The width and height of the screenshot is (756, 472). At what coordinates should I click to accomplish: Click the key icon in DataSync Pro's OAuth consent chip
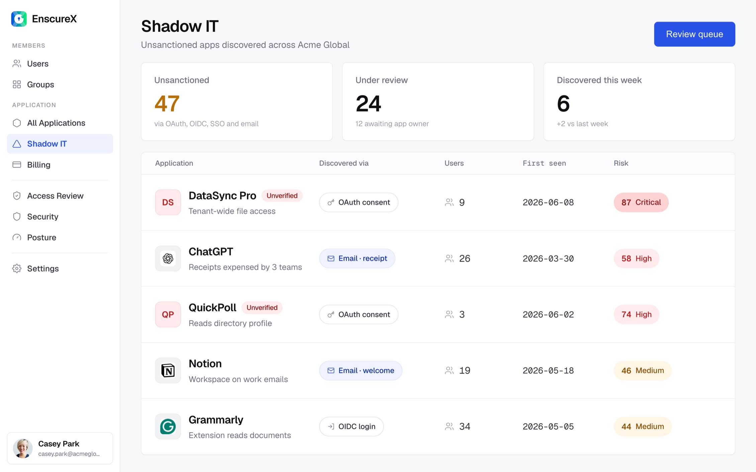tap(331, 202)
